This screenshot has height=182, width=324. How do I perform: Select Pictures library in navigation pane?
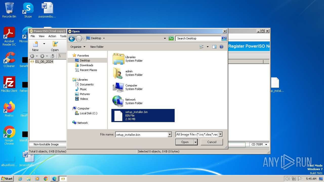85,94
